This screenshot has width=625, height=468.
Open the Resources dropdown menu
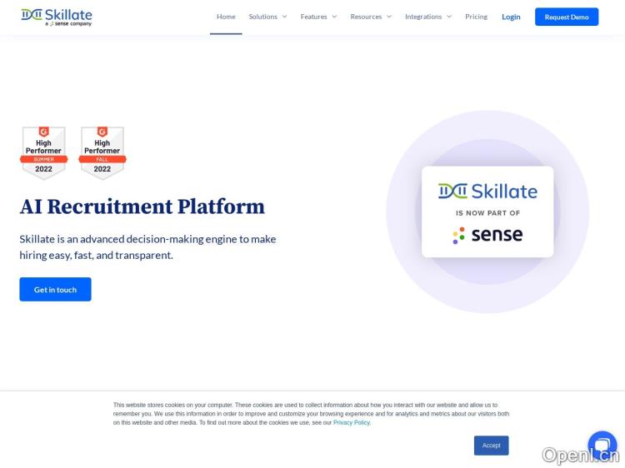371,17
